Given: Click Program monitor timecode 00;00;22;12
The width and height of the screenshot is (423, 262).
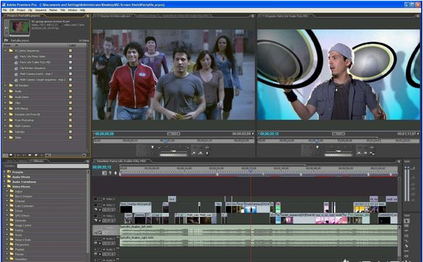Looking at the screenshot, I should click(x=269, y=134).
